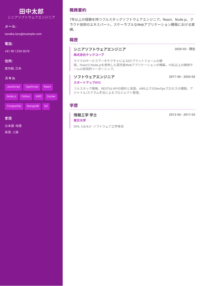Click the MongoDB skill tag
Screen dimensions: 202x286
click(33, 106)
